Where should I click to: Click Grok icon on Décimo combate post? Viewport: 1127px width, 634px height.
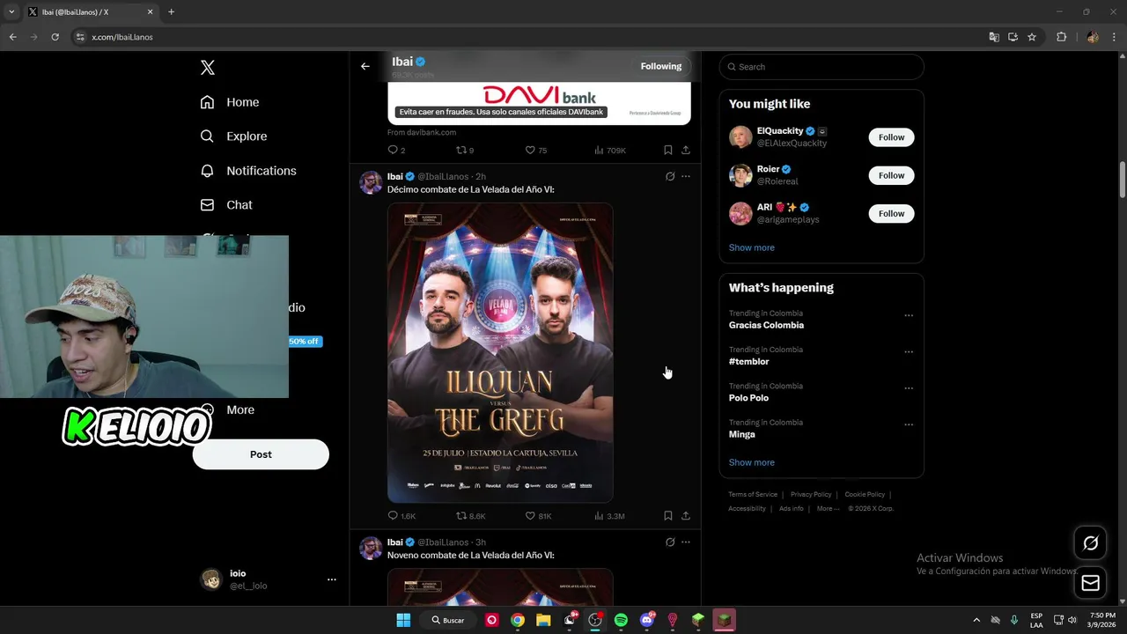click(670, 176)
